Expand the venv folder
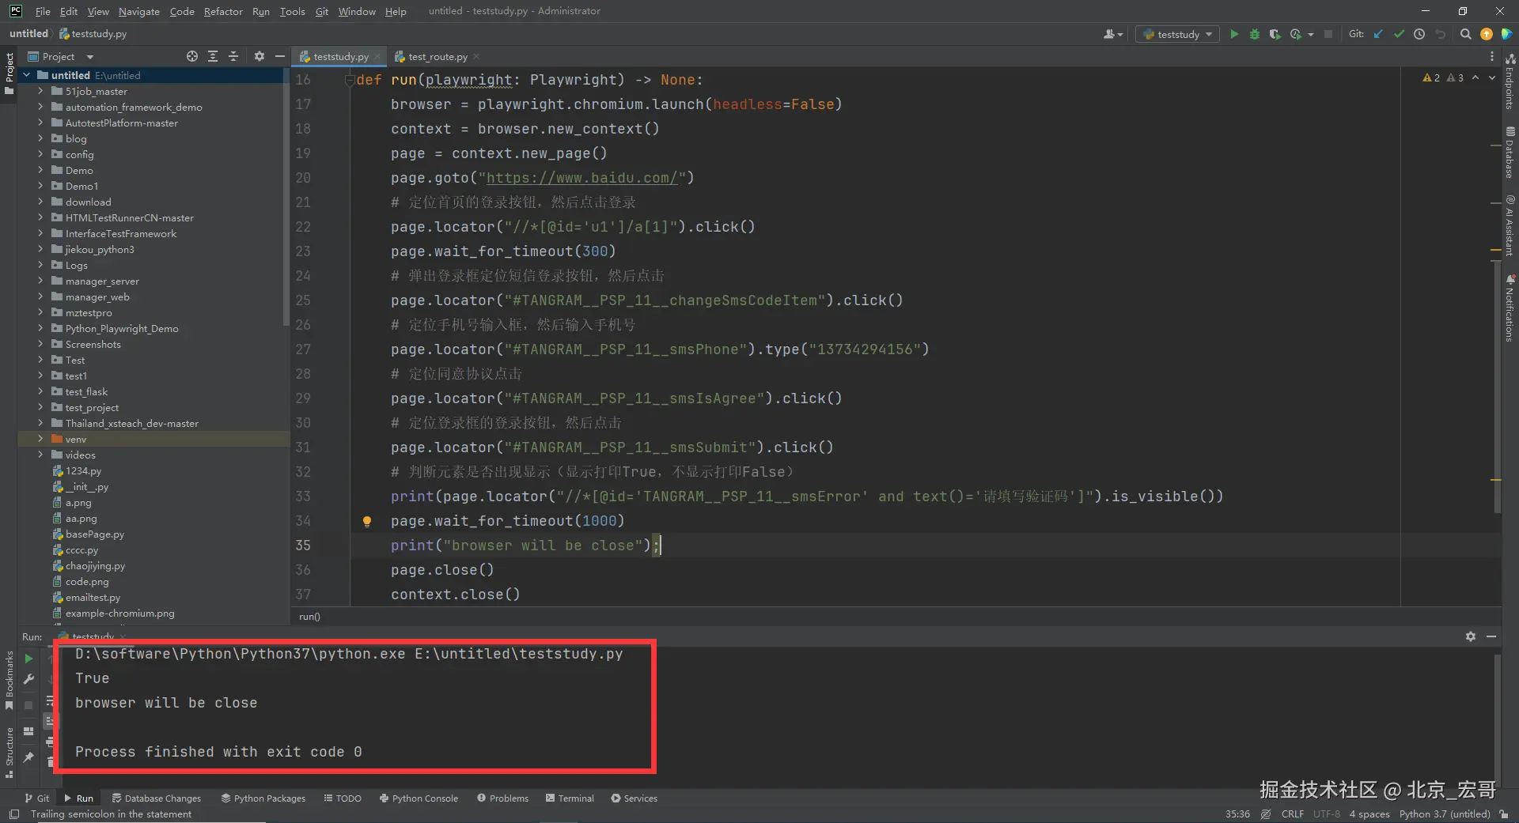This screenshot has width=1519, height=823. coord(40,439)
